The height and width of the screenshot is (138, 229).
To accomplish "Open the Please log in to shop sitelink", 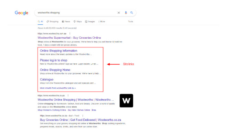I will (54, 60).
